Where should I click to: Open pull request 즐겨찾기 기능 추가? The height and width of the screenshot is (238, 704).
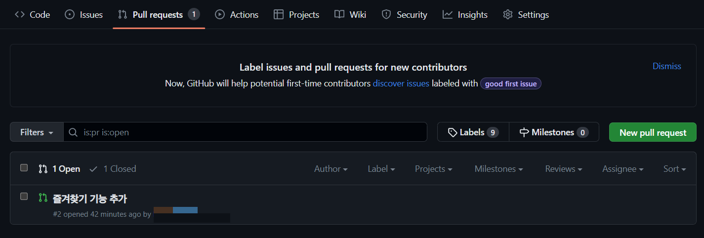click(x=90, y=198)
